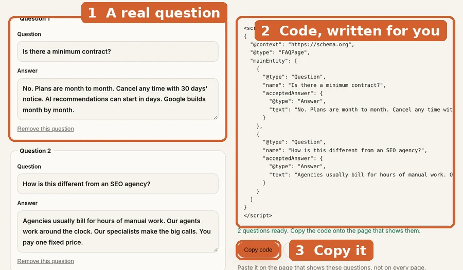Click the Answer label under Question 2

coord(27,203)
